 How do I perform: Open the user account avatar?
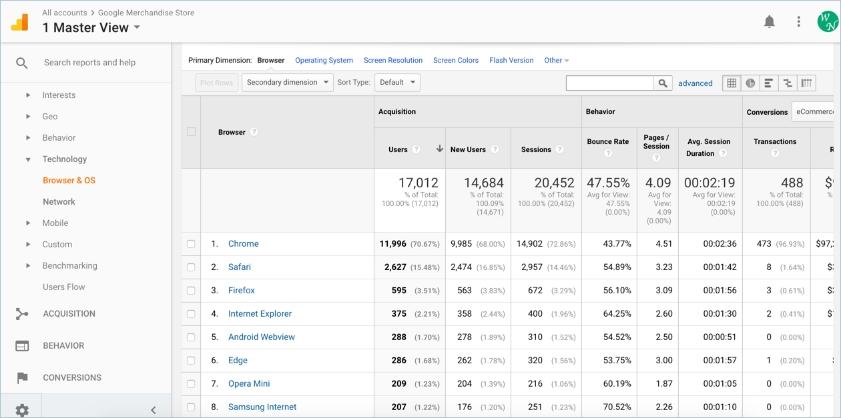[828, 22]
